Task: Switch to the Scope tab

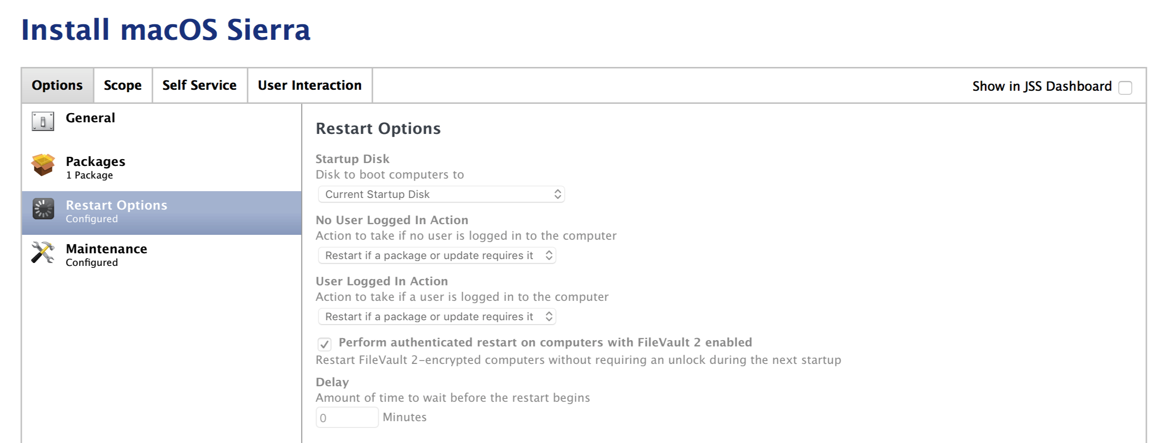Action: coord(123,85)
